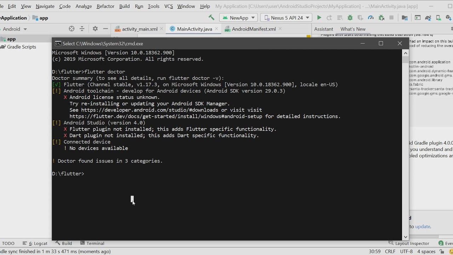Select Gradle Scripts in project tree
The width and height of the screenshot is (453, 255).
tap(22, 47)
